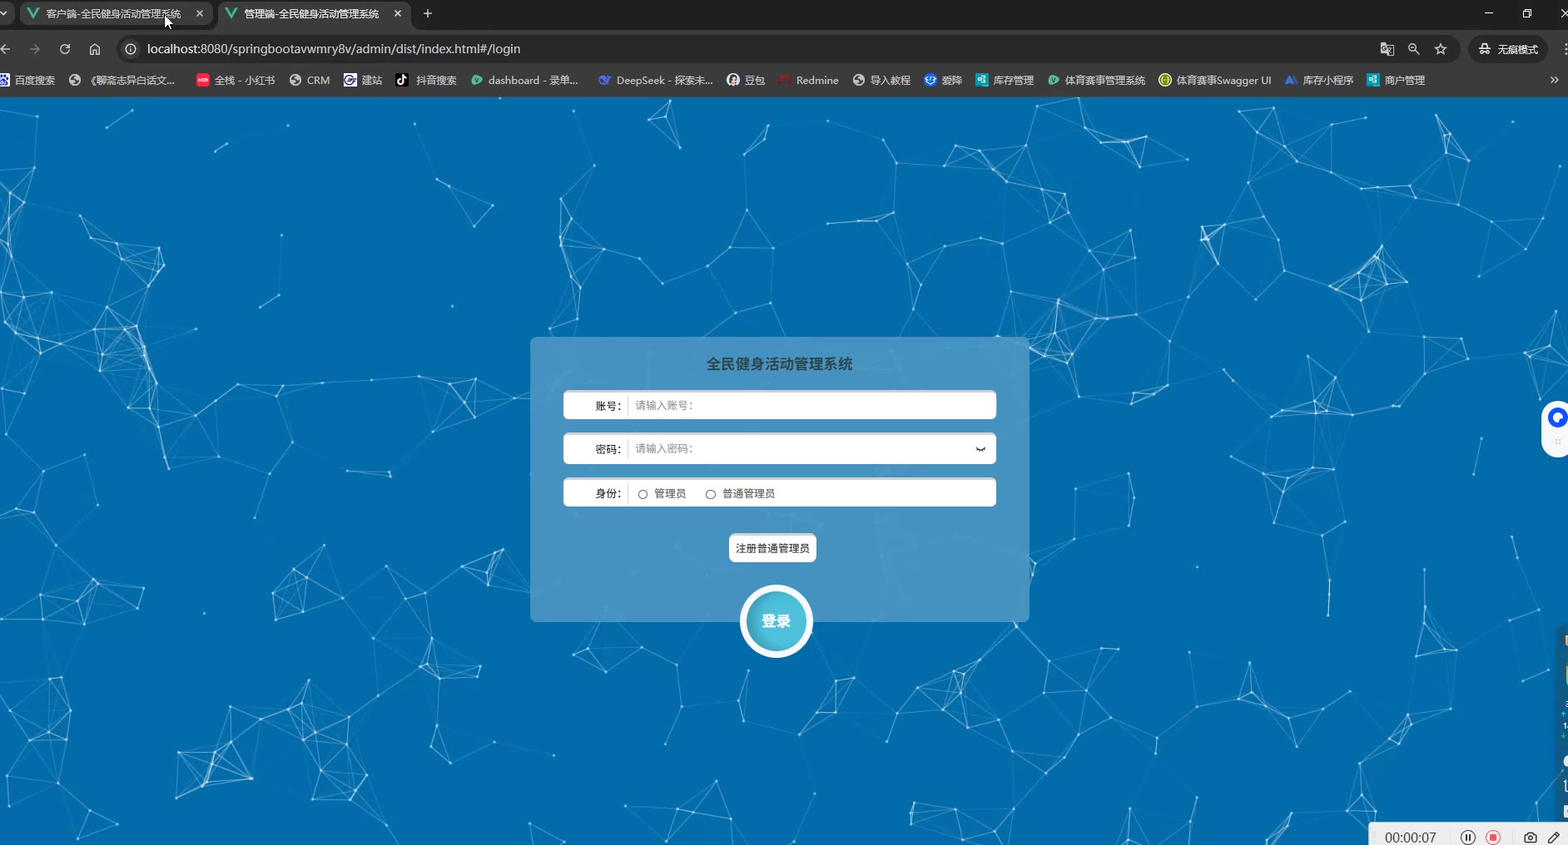The width and height of the screenshot is (1568, 845).
Task: Show more bookmarks with the overflow chevron
Action: click(x=1554, y=80)
